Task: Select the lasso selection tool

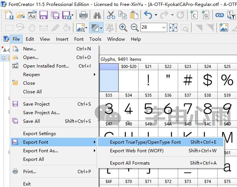Action: tap(20, 28)
